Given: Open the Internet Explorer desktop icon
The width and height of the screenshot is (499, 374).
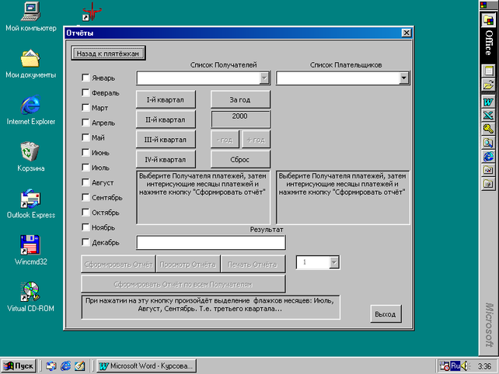Looking at the screenshot, I should 30,107.
